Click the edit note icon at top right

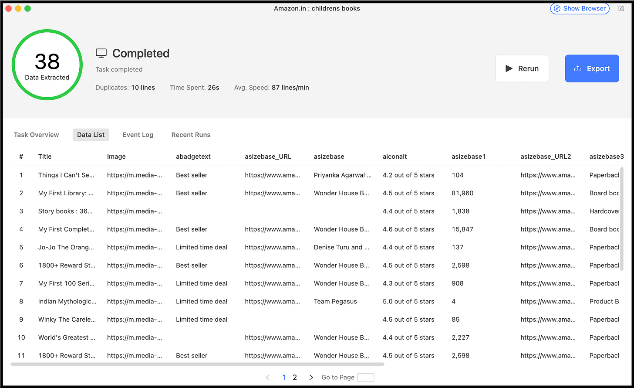(621, 9)
